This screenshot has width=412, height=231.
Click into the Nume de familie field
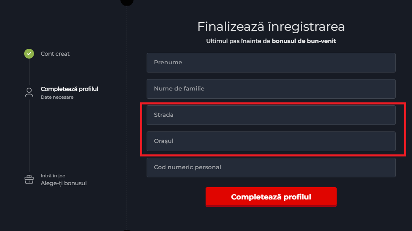point(271,89)
